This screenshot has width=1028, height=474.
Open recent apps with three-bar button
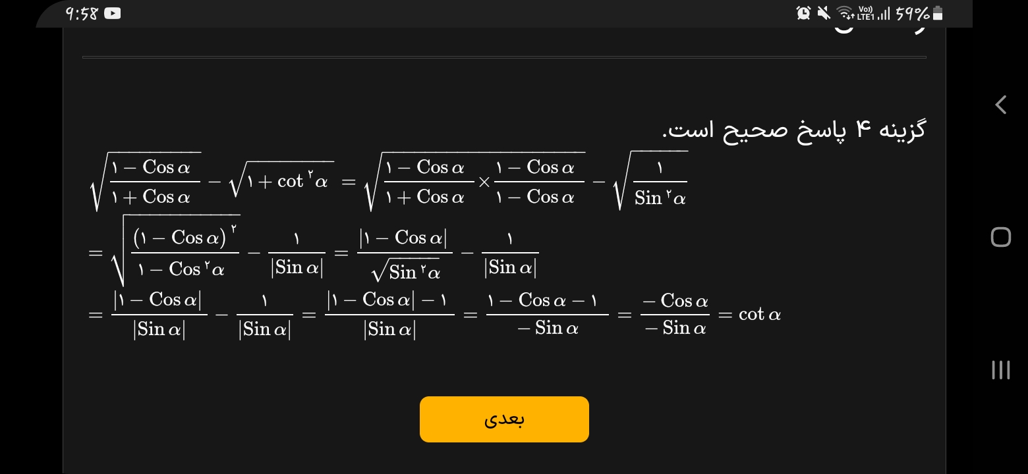click(x=1000, y=369)
